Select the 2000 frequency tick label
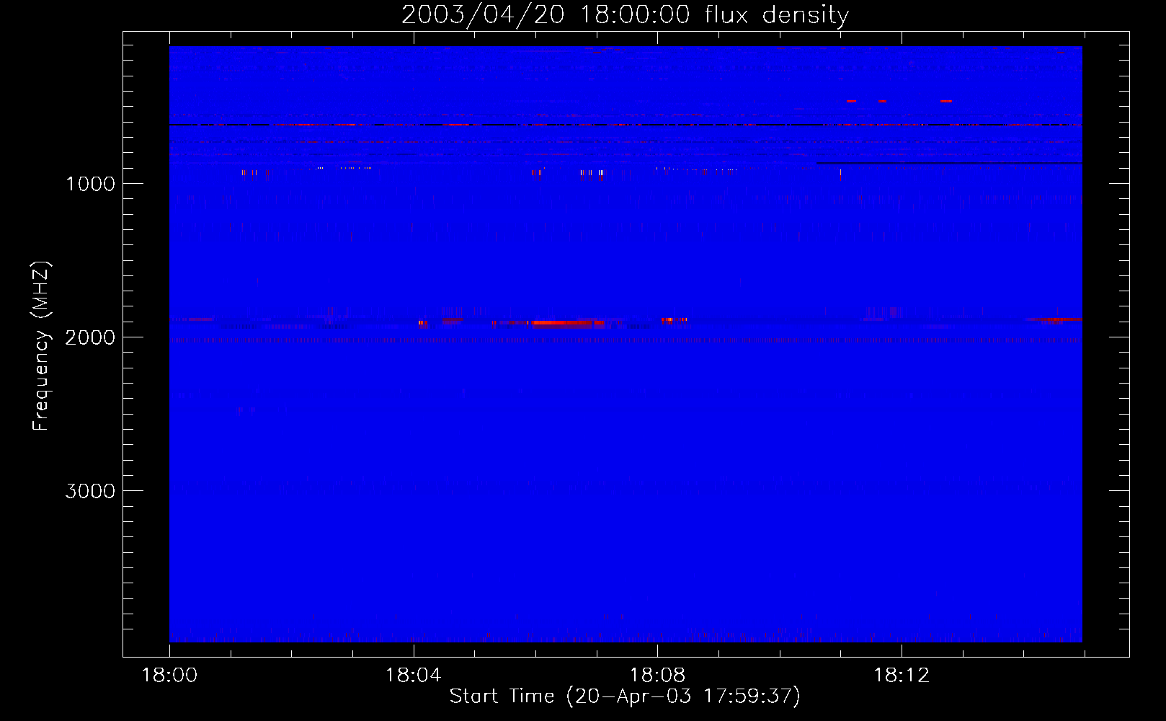This screenshot has width=1166, height=721. [x=90, y=337]
